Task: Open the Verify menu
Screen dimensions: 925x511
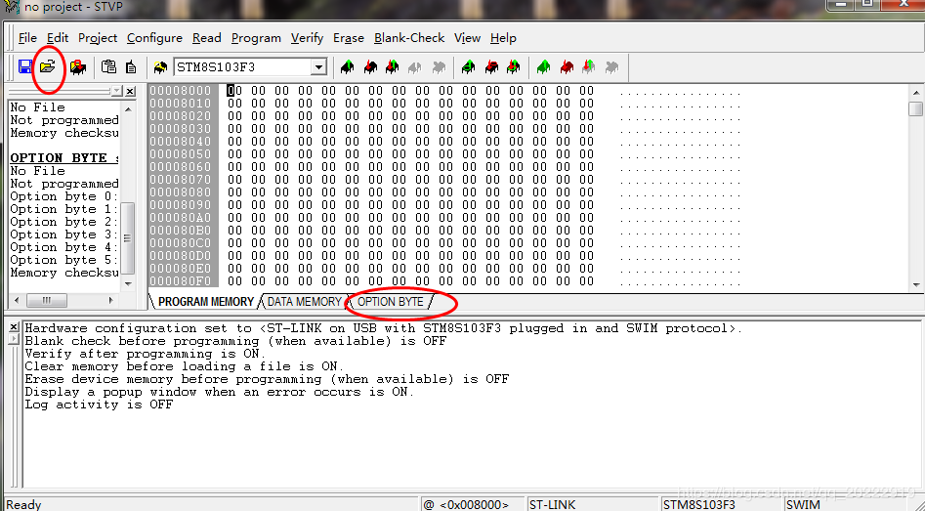Action: click(307, 38)
